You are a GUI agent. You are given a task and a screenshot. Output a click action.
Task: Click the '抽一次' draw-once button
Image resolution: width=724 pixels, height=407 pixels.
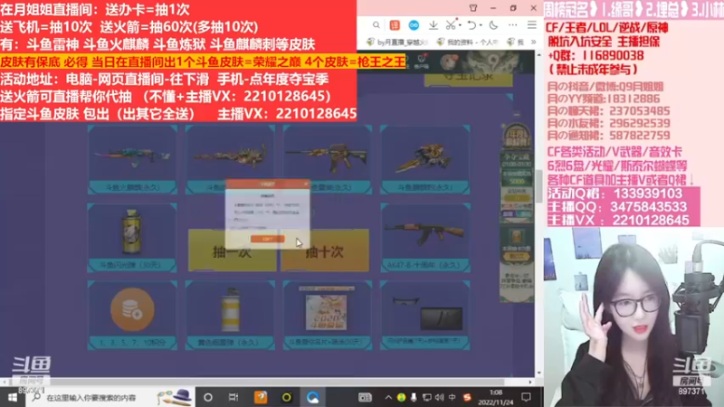tap(232, 251)
